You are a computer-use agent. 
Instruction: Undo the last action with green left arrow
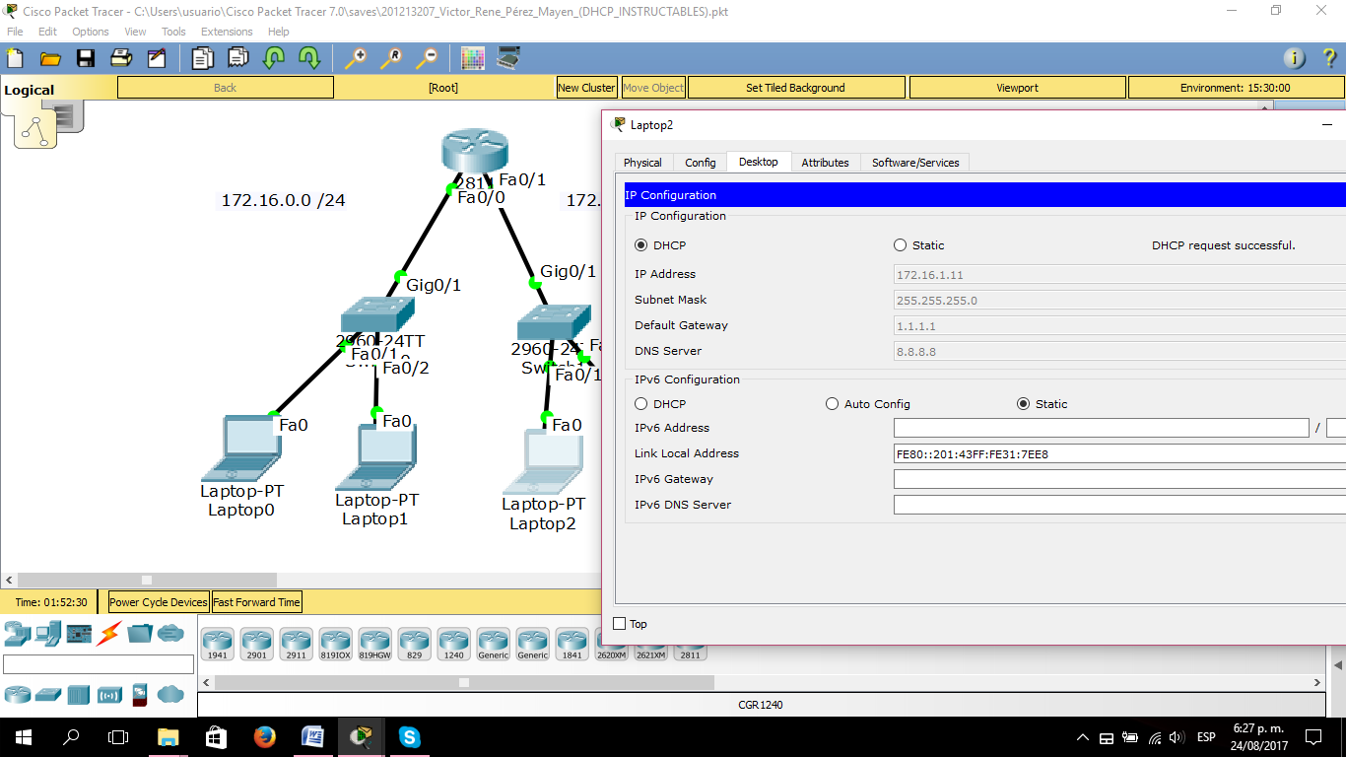(273, 58)
